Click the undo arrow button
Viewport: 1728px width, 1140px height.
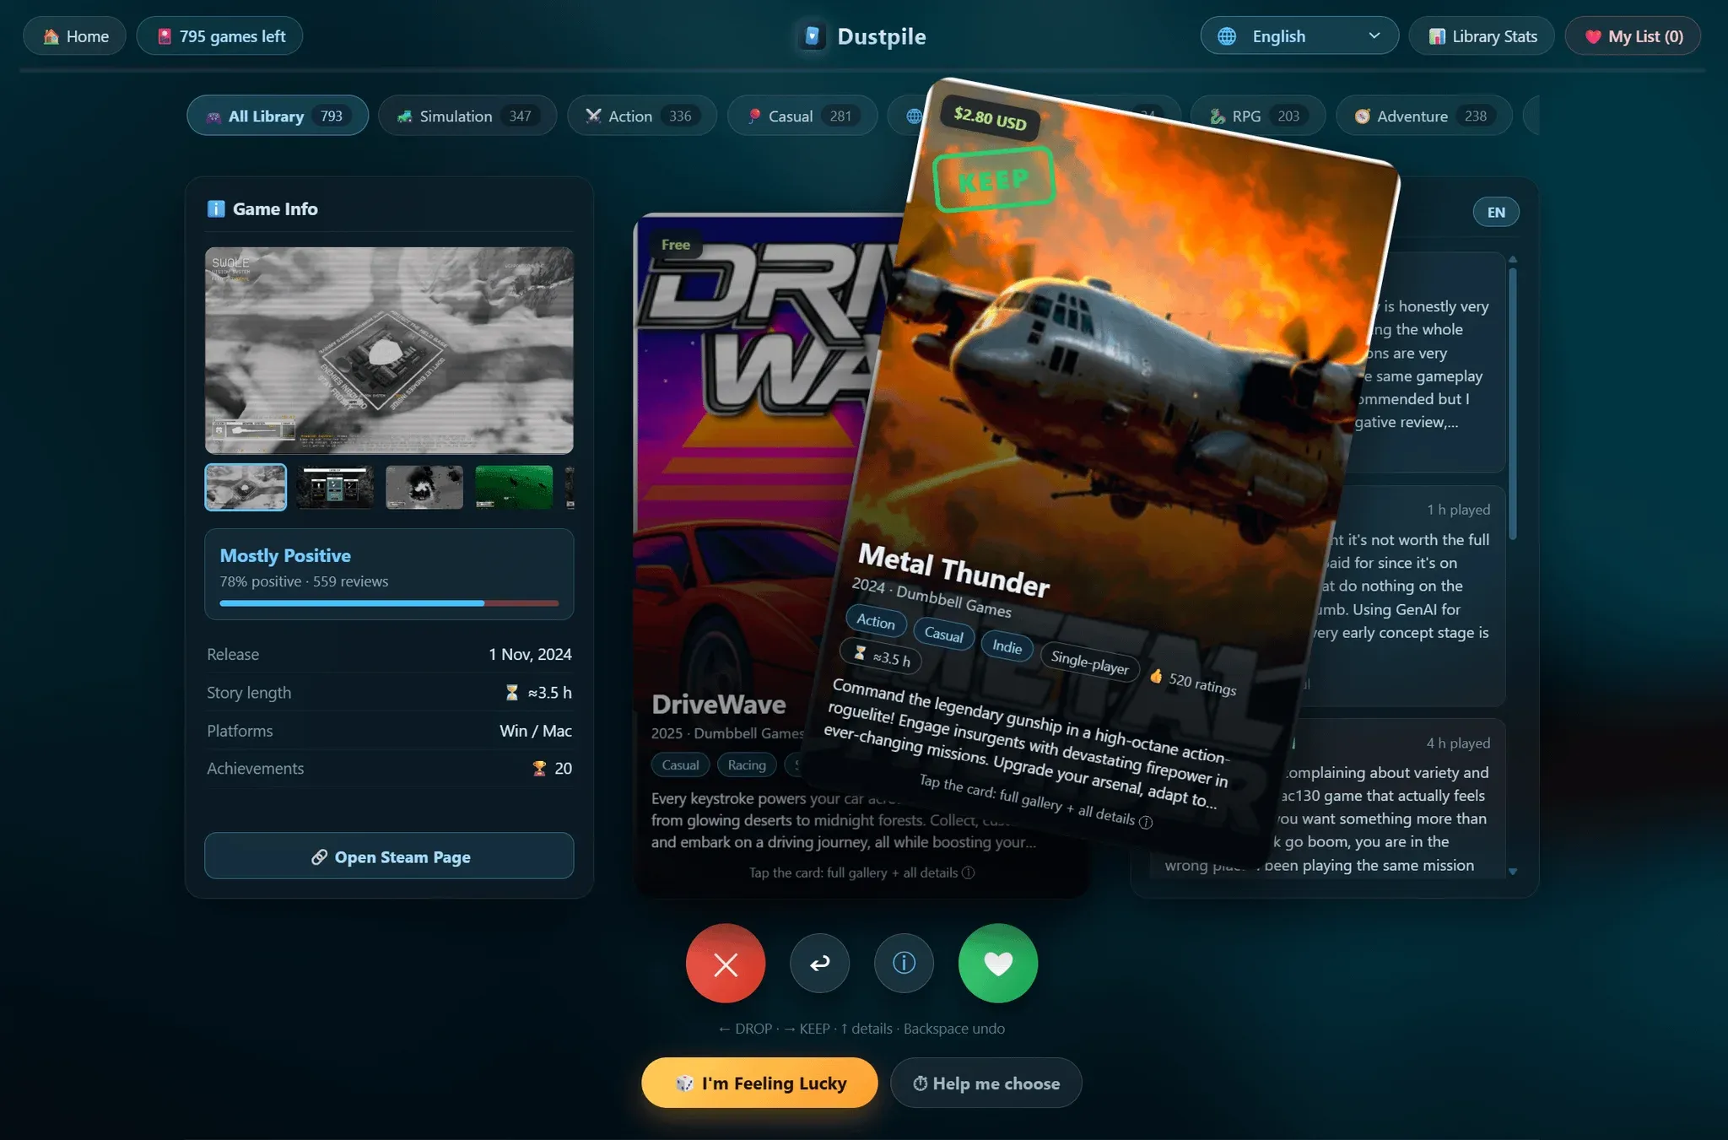coord(819,964)
